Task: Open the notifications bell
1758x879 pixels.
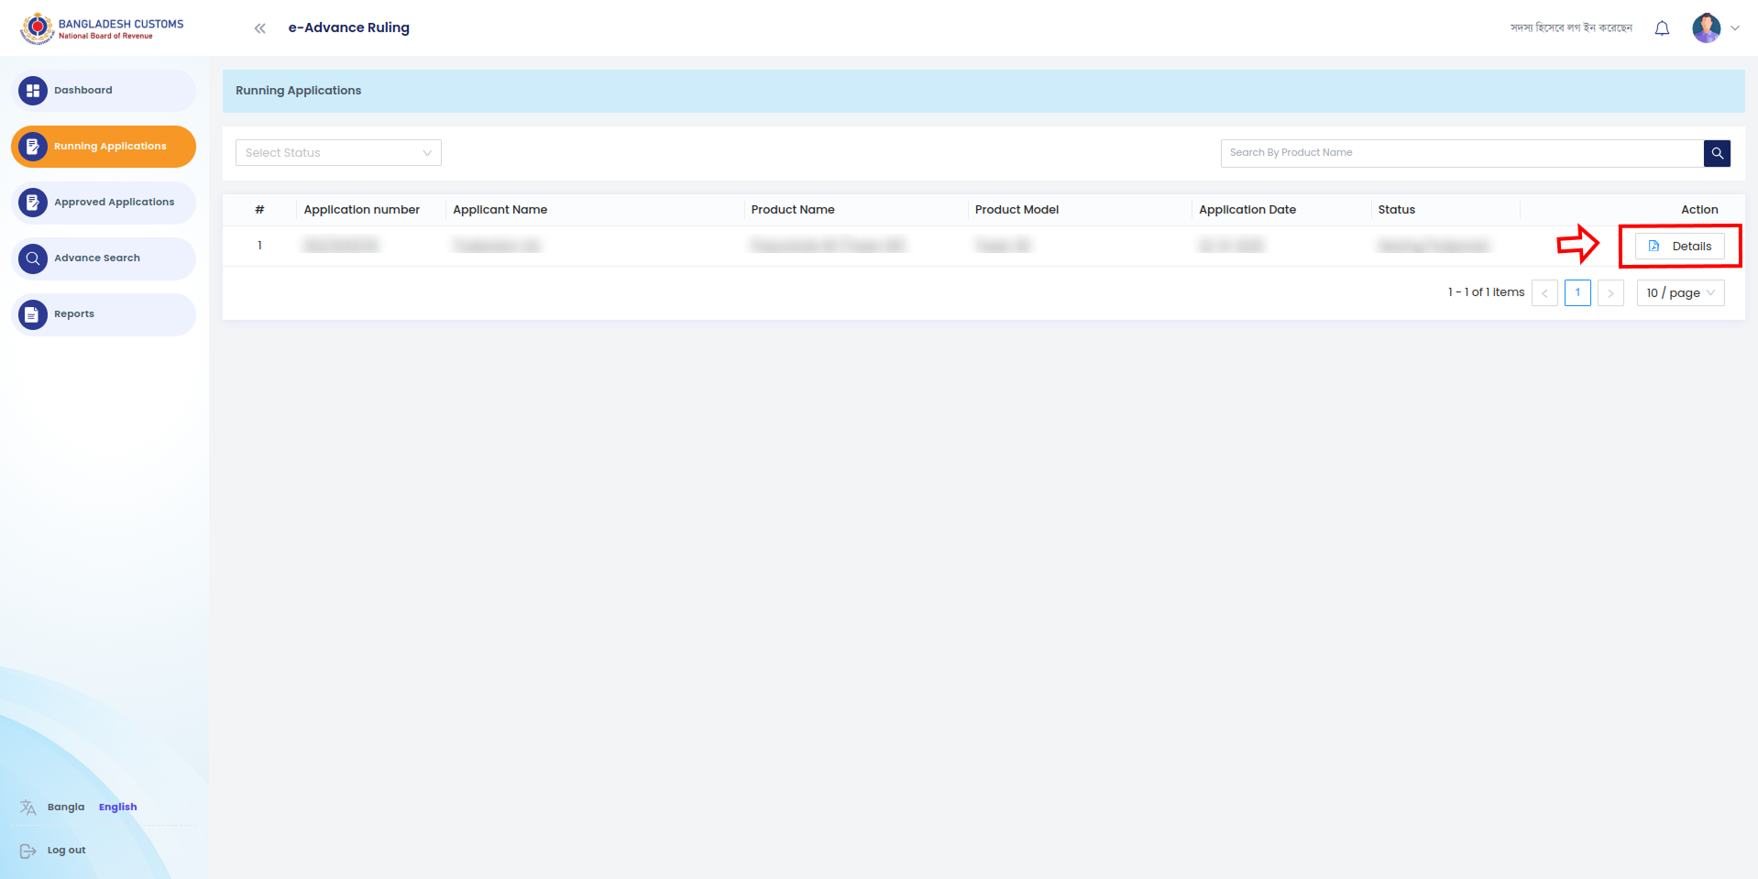Action: point(1662,28)
